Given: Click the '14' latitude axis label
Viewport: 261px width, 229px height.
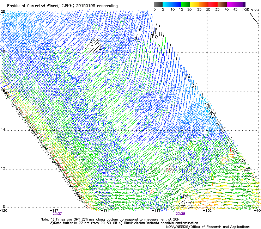Looking at the screenshot, I should click(3, 129).
